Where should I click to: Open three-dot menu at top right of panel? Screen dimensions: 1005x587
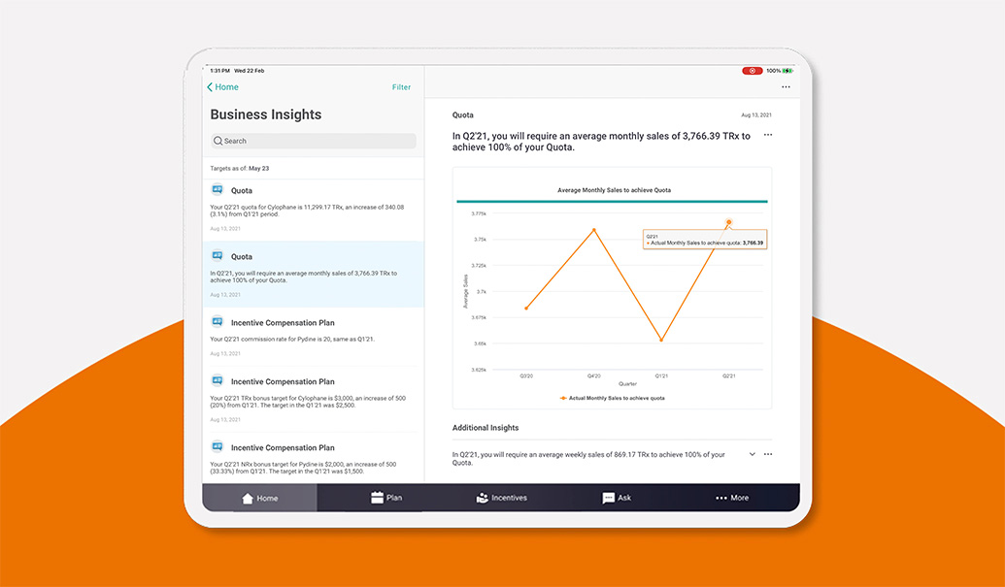786,87
